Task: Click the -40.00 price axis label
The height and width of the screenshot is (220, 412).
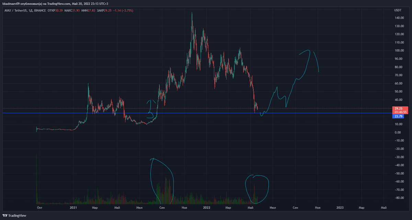Action: pos(399,165)
